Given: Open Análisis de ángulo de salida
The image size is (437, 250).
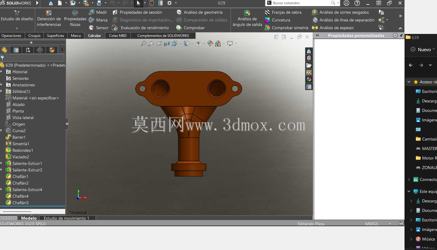Looking at the screenshot, I should tap(247, 18).
